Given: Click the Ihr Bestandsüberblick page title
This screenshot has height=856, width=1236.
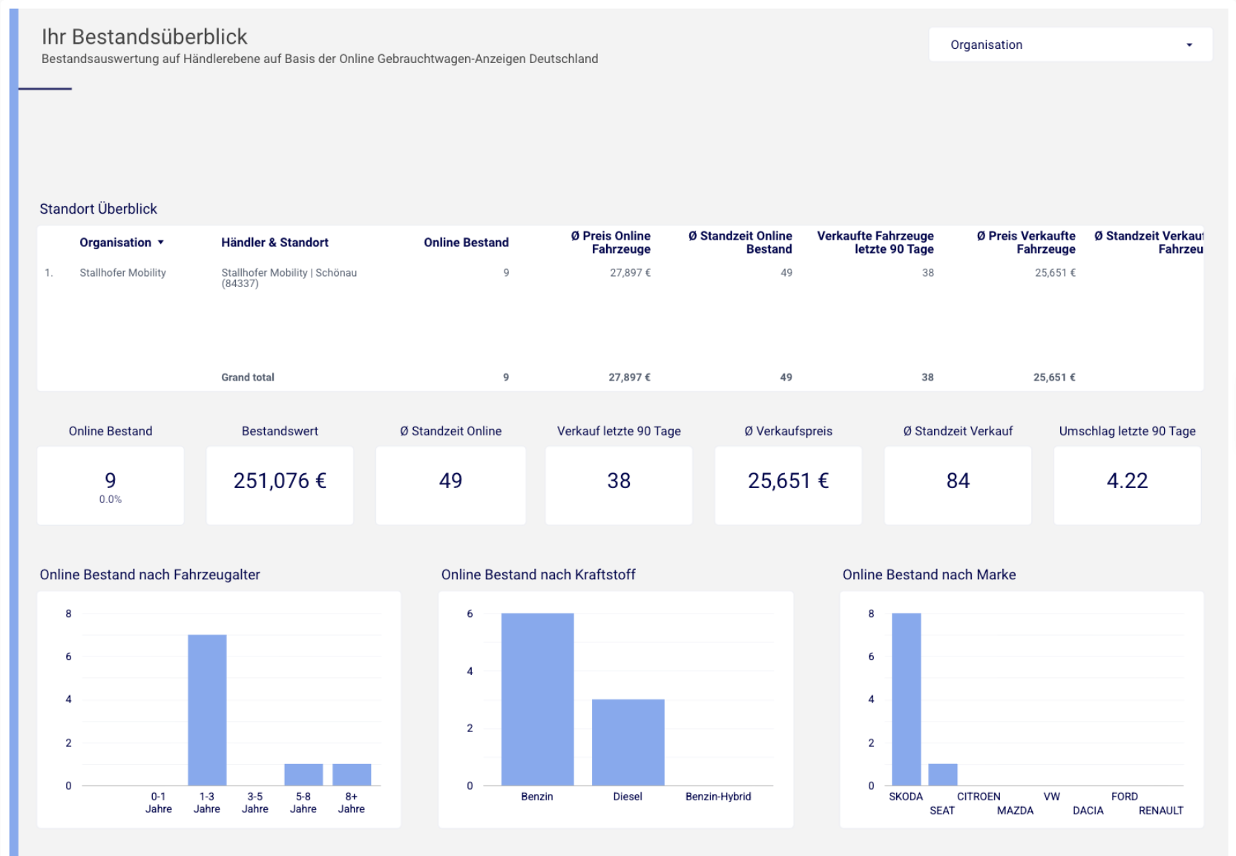Looking at the screenshot, I should (x=145, y=36).
